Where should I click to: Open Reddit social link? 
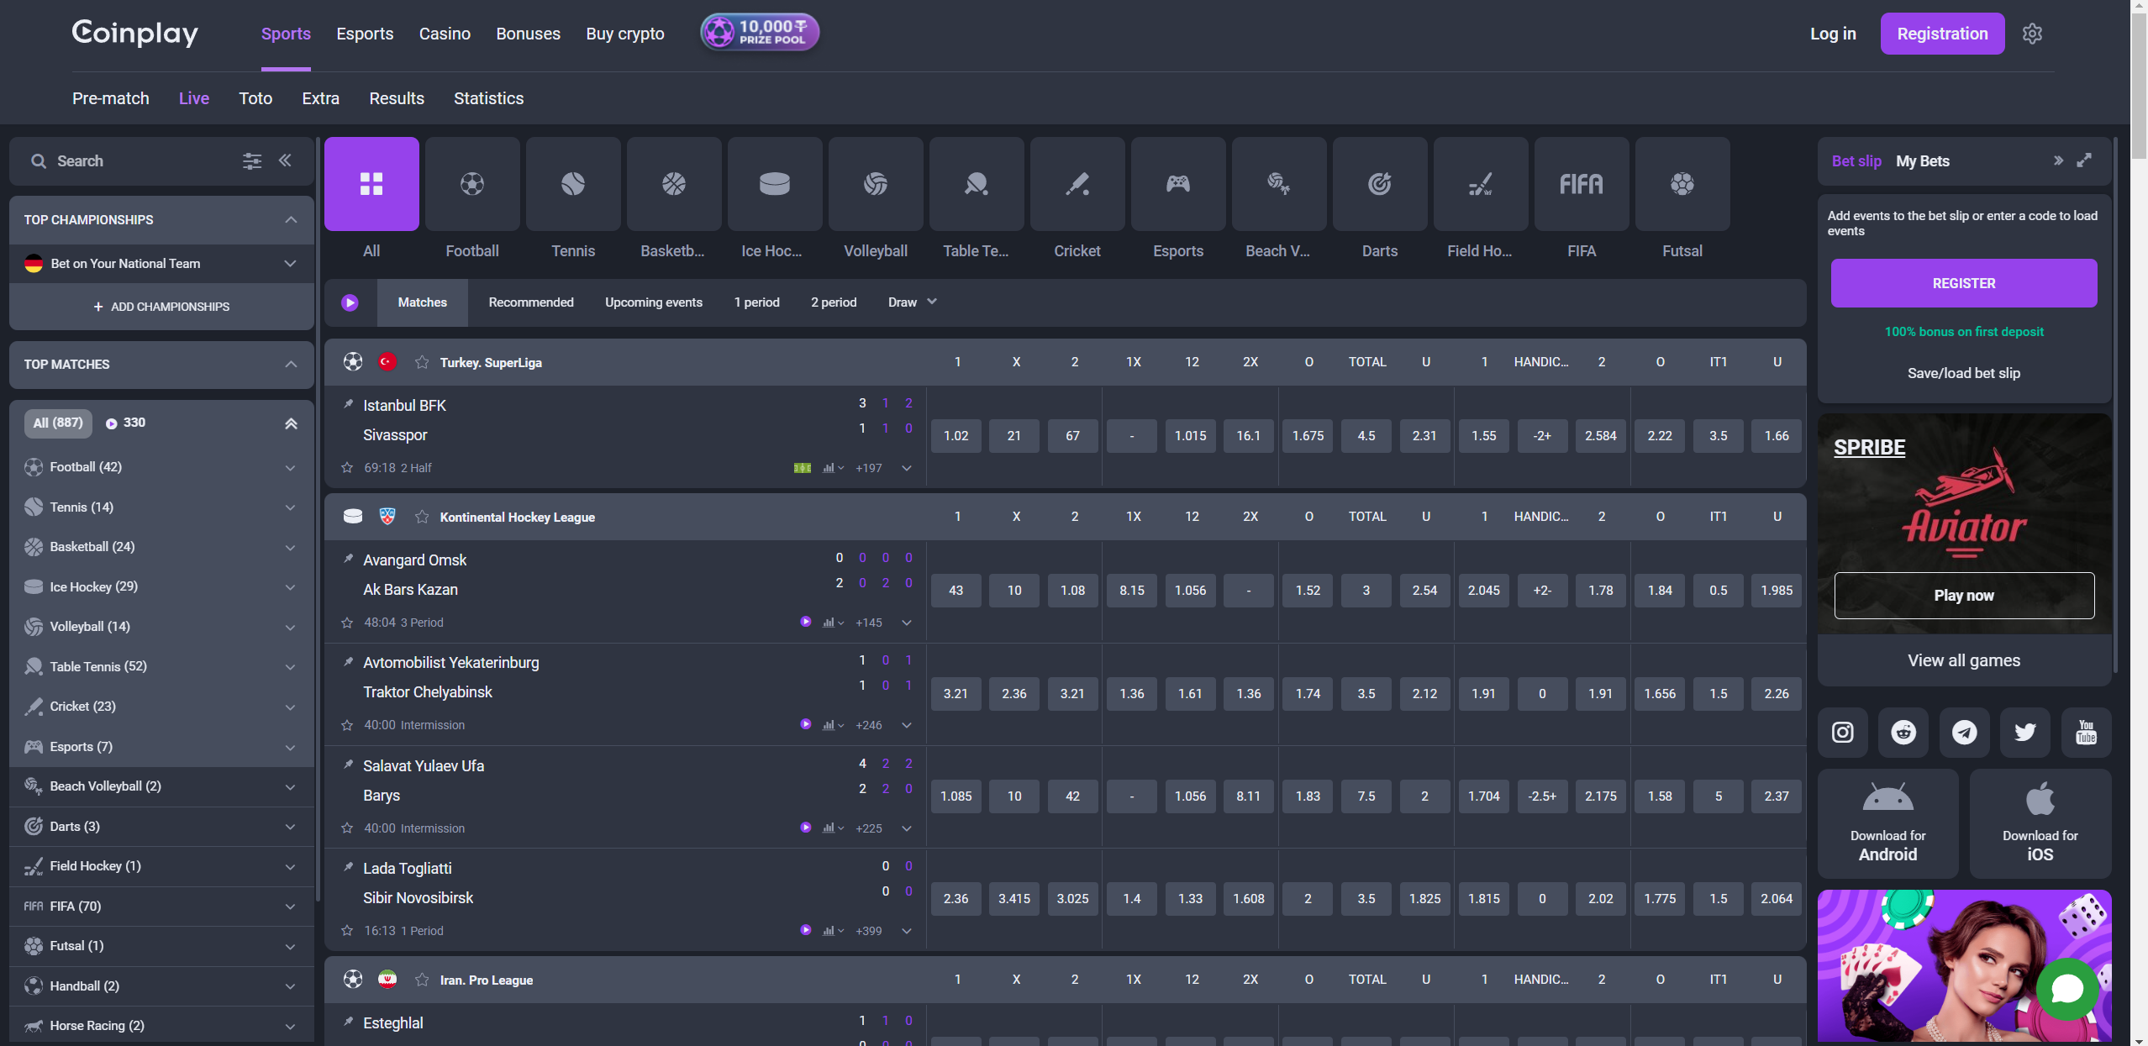tap(1903, 733)
